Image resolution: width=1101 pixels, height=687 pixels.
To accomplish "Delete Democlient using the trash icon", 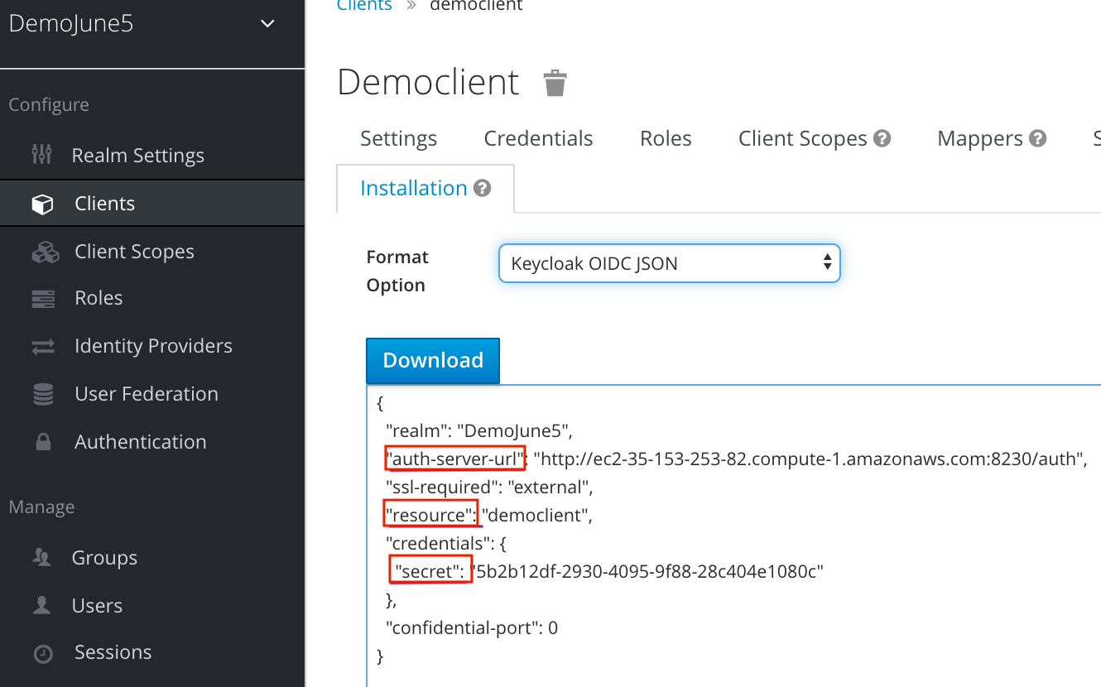I will click(555, 83).
